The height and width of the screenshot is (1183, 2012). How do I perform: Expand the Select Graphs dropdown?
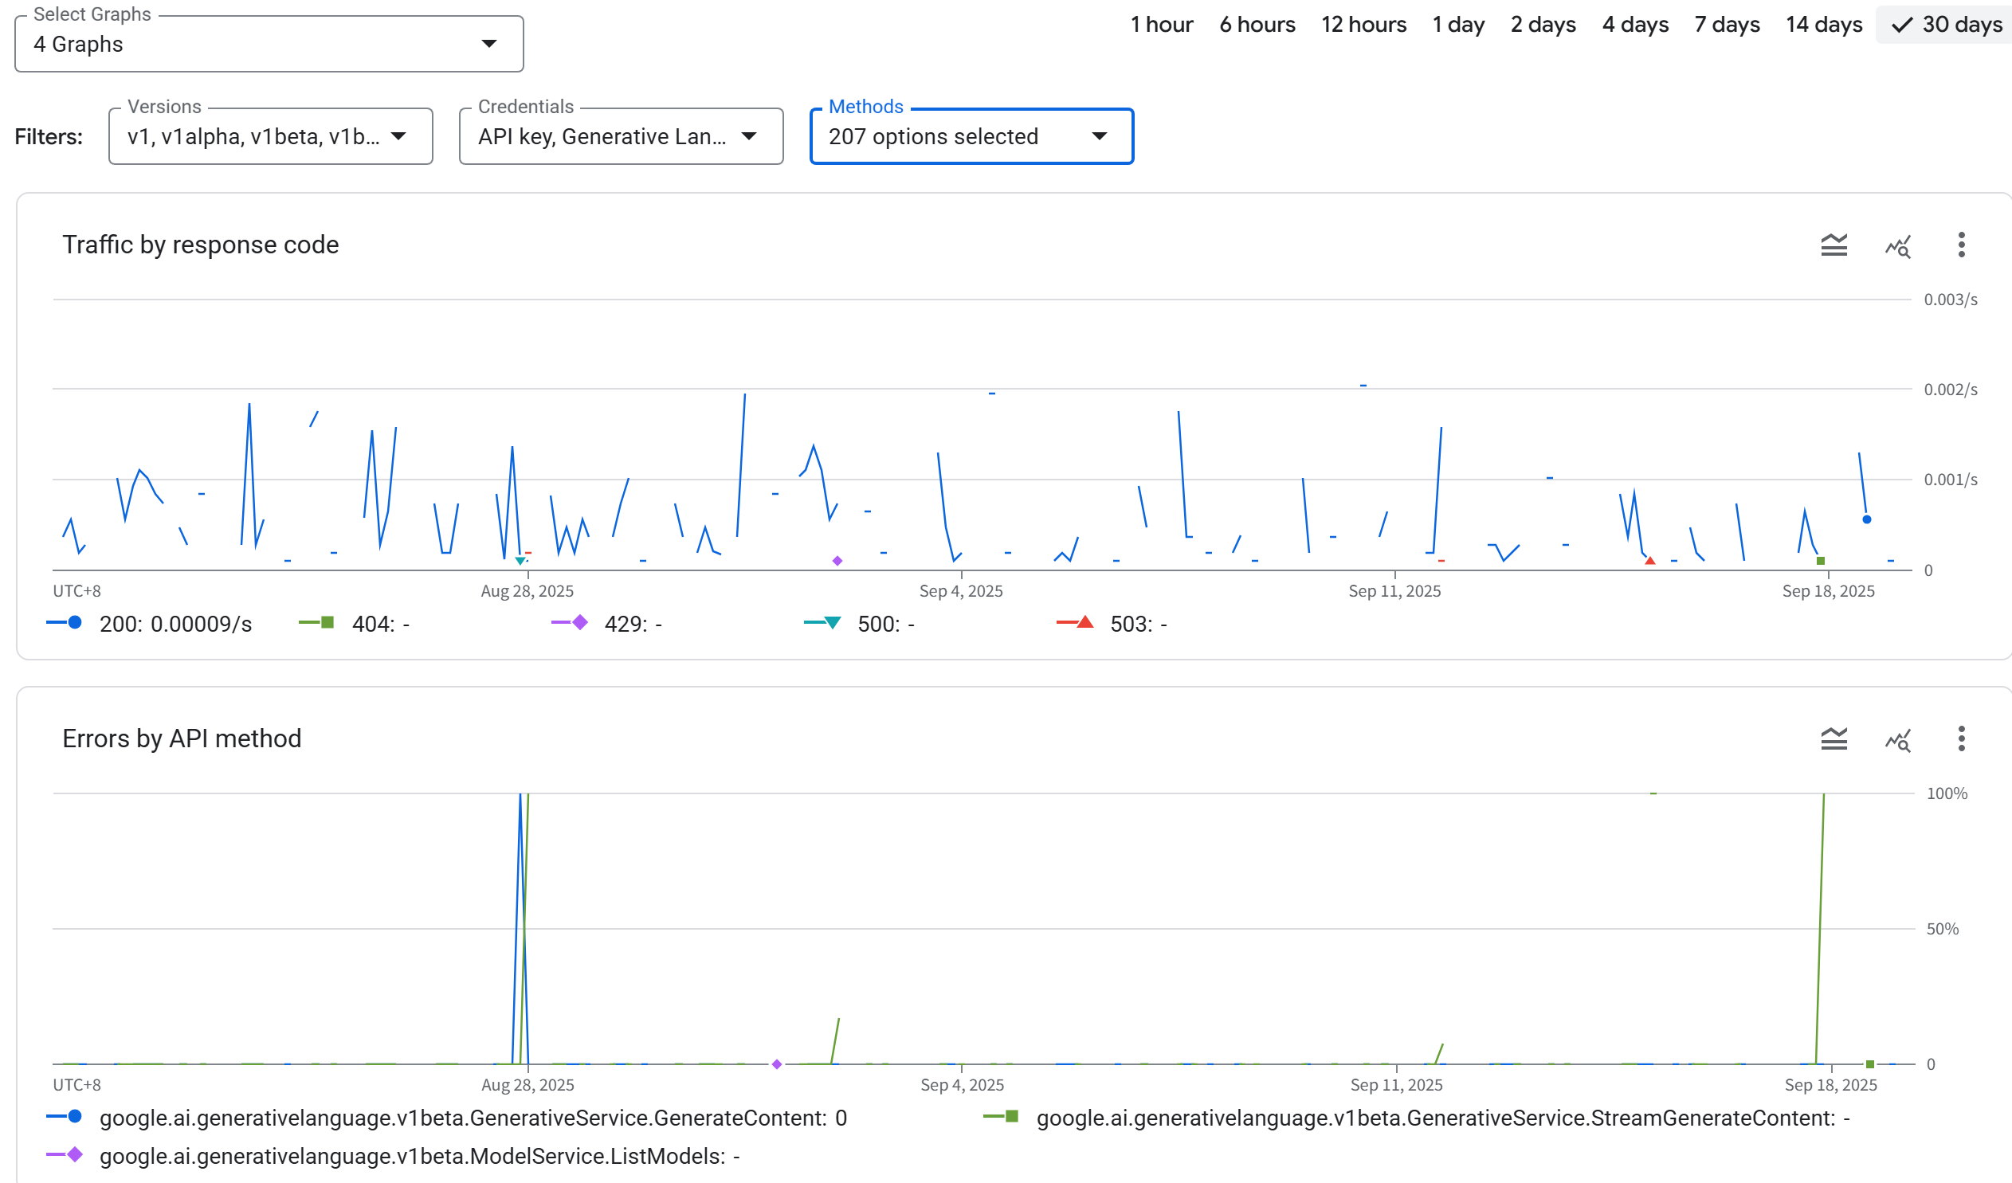[x=269, y=44]
